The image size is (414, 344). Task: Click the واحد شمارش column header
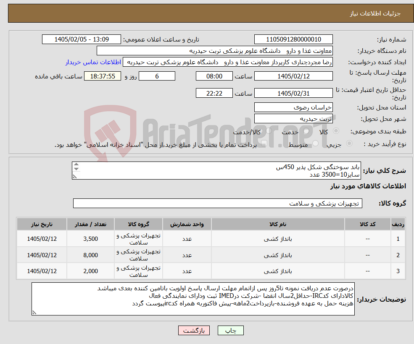[187, 224]
